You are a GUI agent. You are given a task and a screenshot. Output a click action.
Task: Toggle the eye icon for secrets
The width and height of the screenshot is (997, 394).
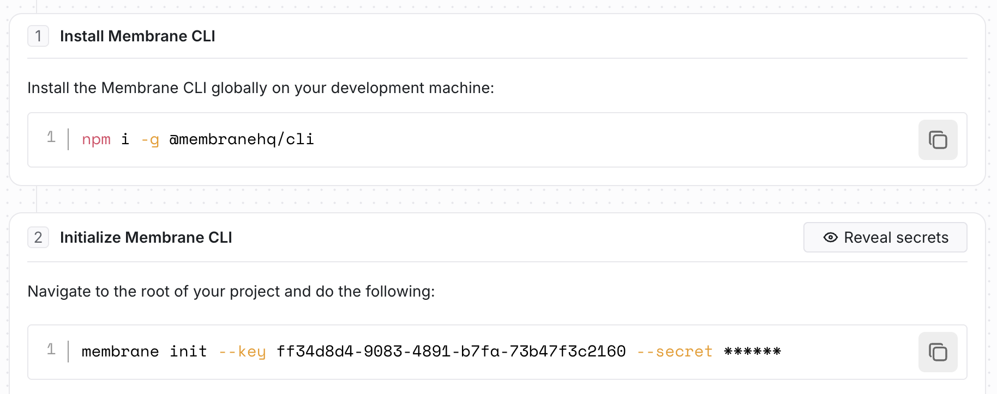830,237
